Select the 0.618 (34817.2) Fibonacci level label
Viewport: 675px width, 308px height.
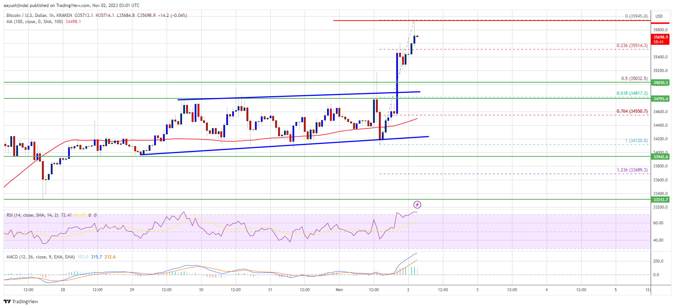point(632,93)
